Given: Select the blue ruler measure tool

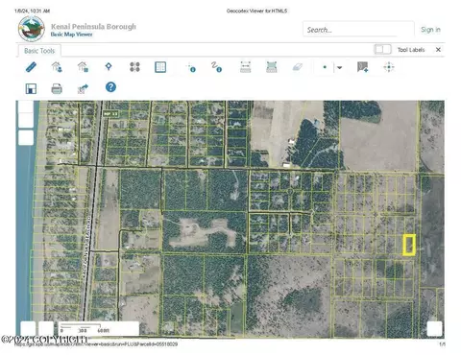Looking at the screenshot, I should [x=31, y=67].
